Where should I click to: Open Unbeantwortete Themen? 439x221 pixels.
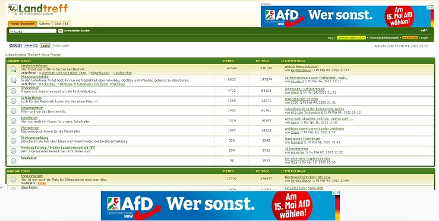coord(21,55)
